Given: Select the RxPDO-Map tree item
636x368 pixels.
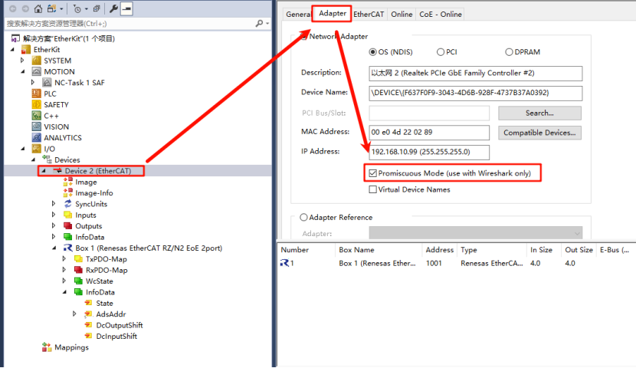Looking at the screenshot, I should click(107, 270).
